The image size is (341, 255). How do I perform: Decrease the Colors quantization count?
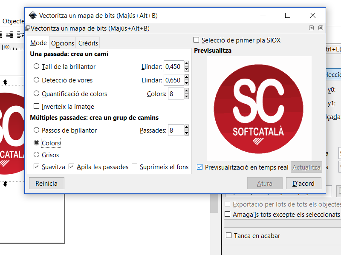pyautogui.click(x=186, y=96)
